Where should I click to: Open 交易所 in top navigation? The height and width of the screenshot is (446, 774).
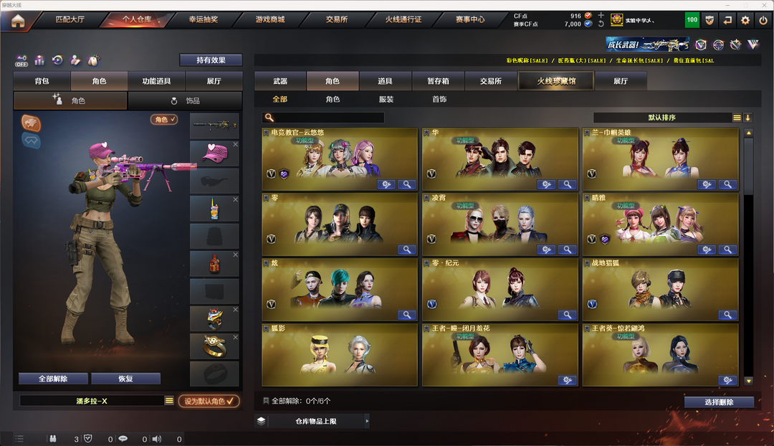pos(337,19)
